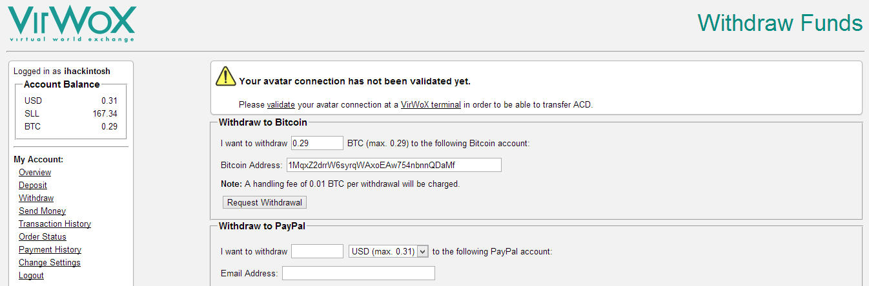View Payment History

pyautogui.click(x=50, y=250)
